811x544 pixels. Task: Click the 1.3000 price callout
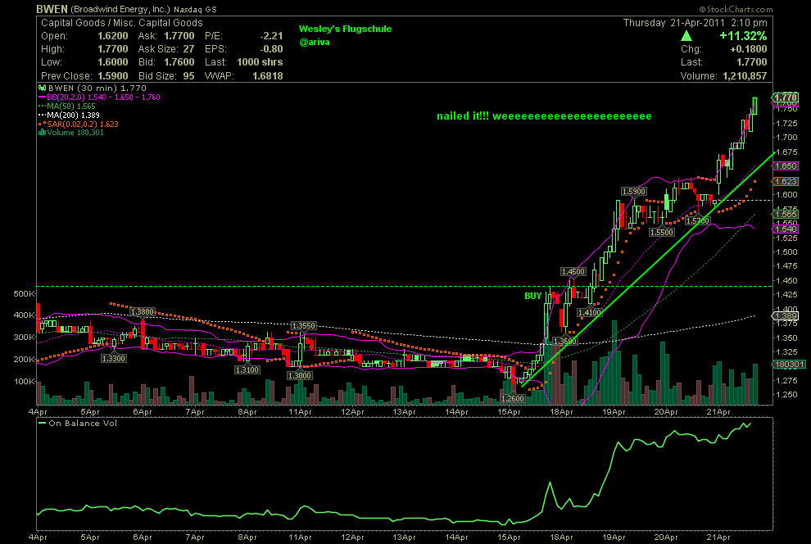[x=300, y=375]
